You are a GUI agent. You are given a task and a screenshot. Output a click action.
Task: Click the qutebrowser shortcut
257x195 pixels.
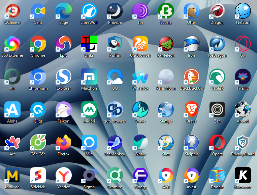(x=115, y=109)
